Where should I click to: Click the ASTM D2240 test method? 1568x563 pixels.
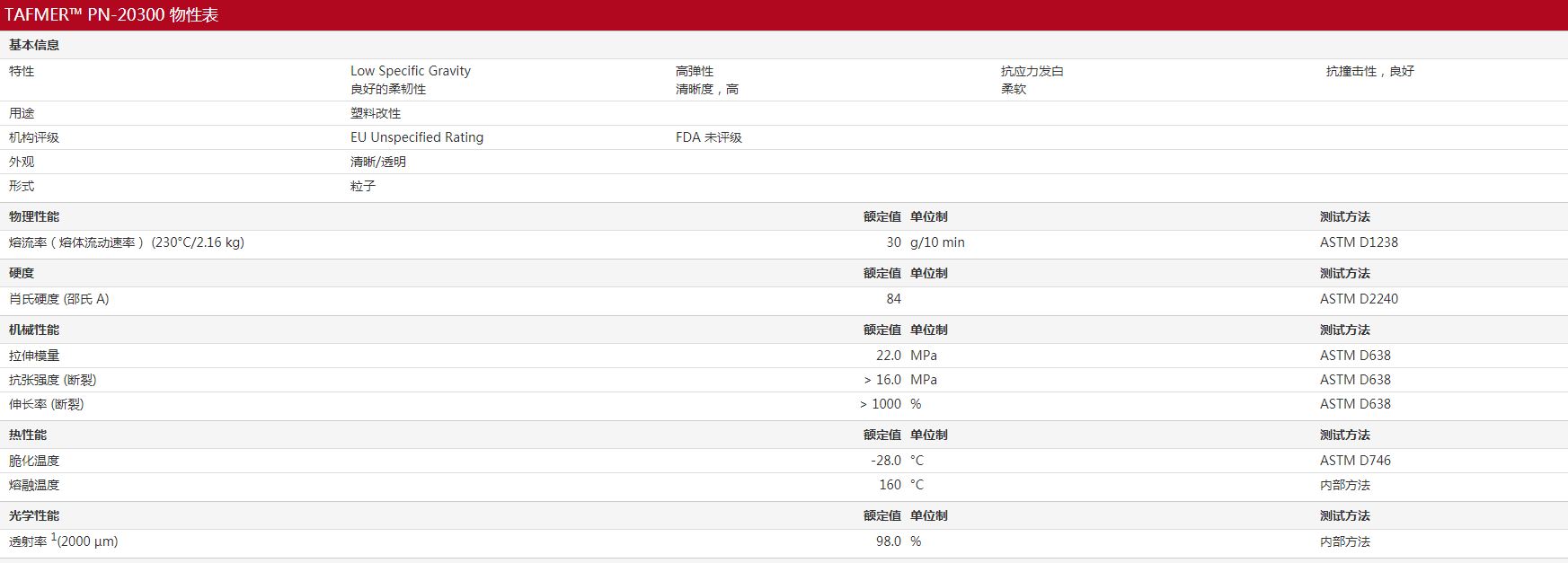[x=1359, y=299]
